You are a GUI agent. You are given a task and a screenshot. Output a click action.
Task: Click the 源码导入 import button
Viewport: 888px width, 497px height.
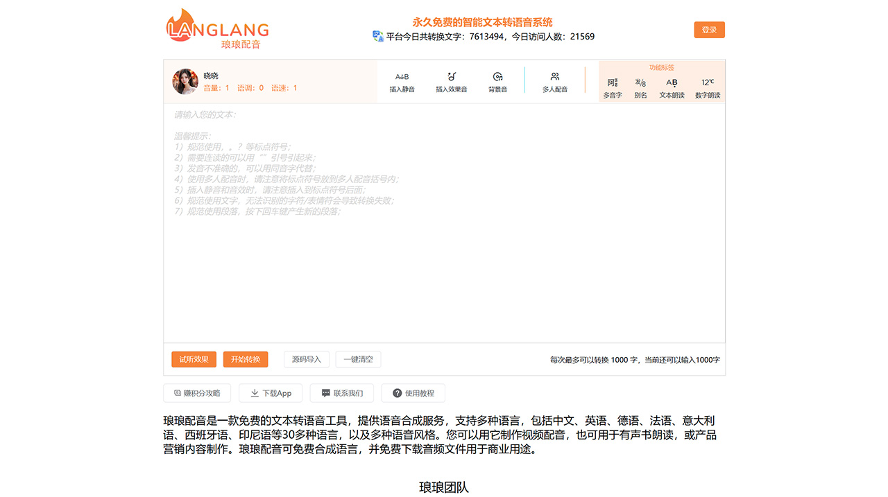pyautogui.click(x=307, y=359)
